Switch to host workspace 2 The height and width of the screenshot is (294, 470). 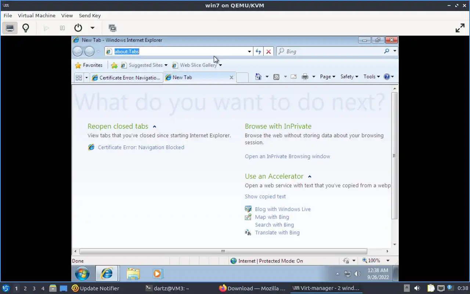pos(25,288)
